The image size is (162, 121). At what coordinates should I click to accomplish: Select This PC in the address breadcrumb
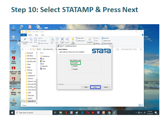pyautogui.click(x=39, y=49)
